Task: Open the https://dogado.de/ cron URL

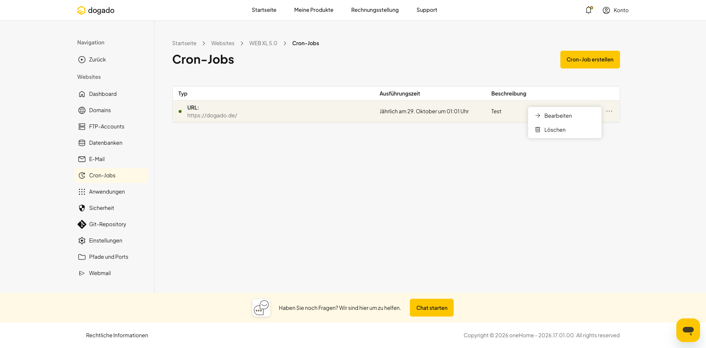Action: pos(212,116)
